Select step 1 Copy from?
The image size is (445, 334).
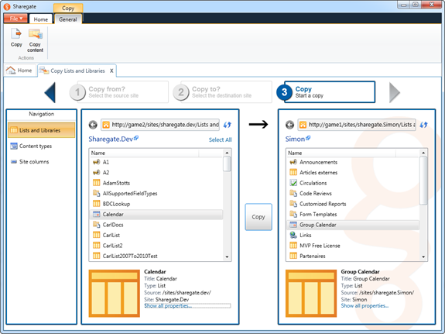[119, 92]
